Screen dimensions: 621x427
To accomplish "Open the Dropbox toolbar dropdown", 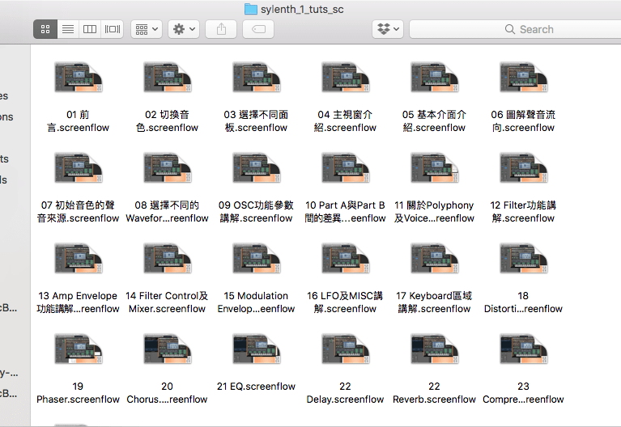I will (x=388, y=29).
